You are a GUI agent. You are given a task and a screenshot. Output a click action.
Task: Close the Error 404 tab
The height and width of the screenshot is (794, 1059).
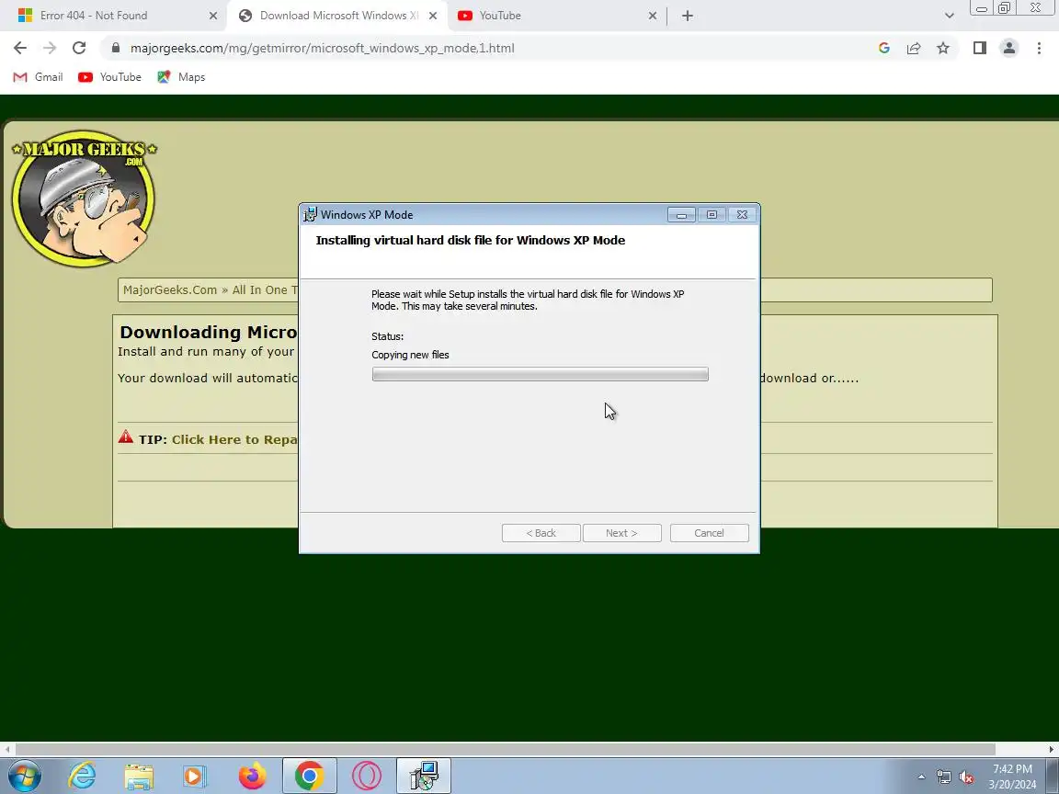coord(212,16)
